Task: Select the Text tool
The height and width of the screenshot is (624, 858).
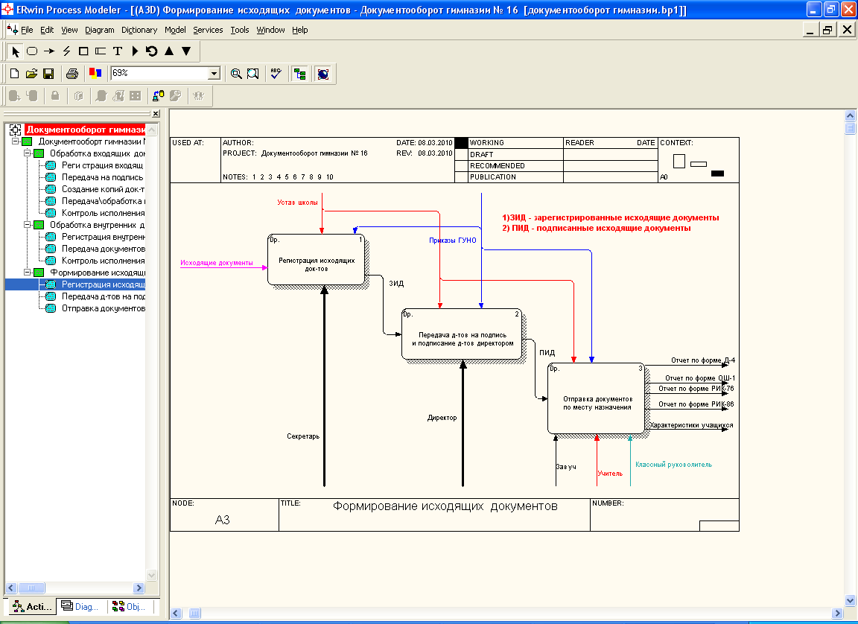Action: click(117, 51)
